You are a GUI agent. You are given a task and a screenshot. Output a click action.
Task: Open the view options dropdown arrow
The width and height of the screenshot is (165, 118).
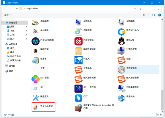(x=148, y=15)
